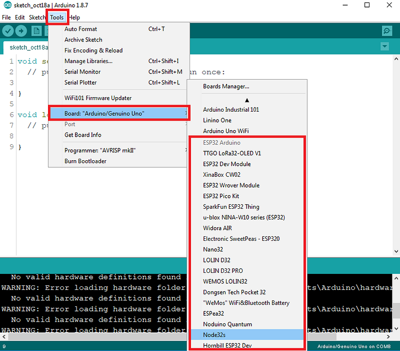
Task: Click the Upload arrow toolbar icon
Action: pyautogui.click(x=21, y=31)
